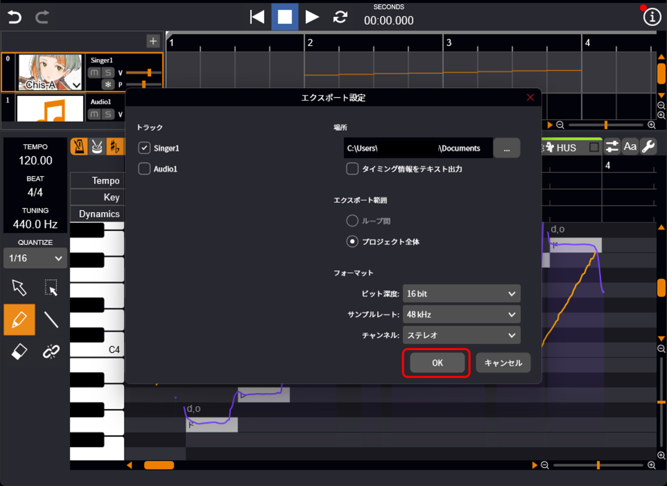Open the stereo channel dropdown
The height and width of the screenshot is (486, 667).
tap(461, 335)
